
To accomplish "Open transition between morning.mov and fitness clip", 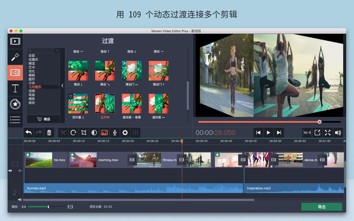I will point(132,160).
